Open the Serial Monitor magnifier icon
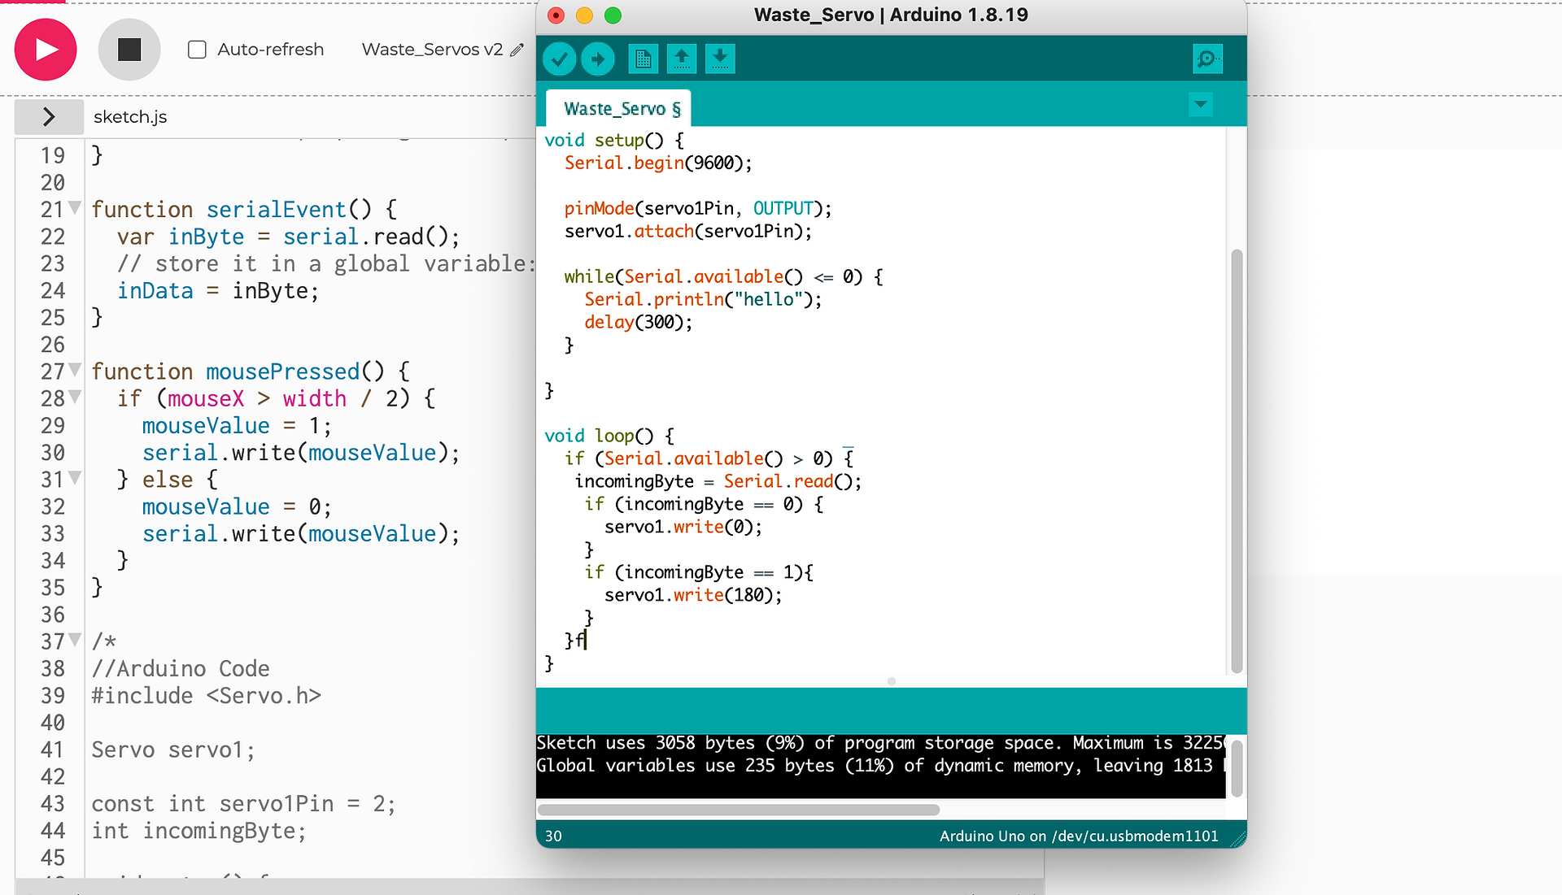This screenshot has width=1562, height=895. (x=1207, y=59)
